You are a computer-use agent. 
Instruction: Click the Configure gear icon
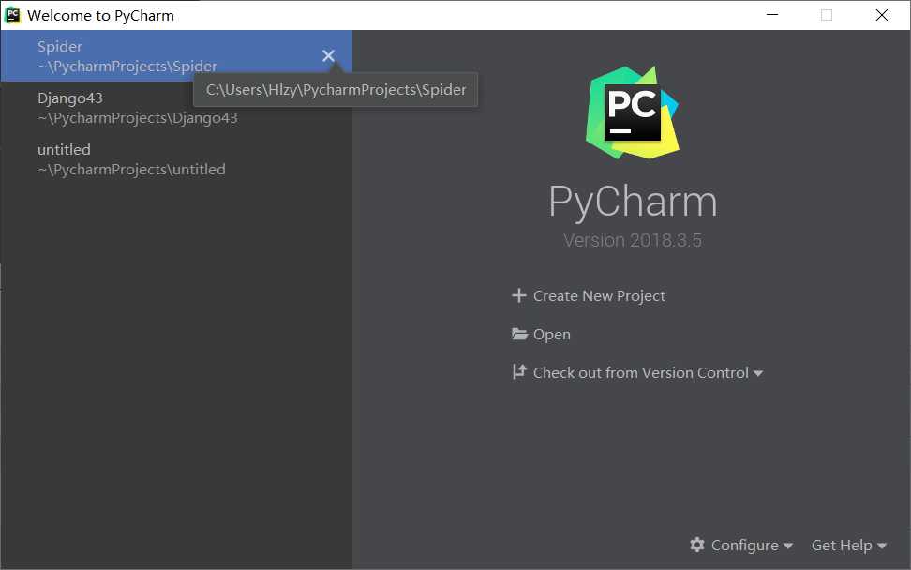pos(697,545)
